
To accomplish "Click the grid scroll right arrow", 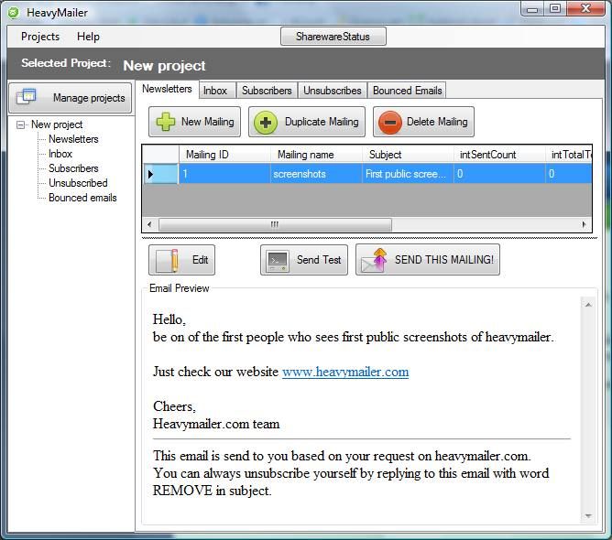I will click(584, 224).
